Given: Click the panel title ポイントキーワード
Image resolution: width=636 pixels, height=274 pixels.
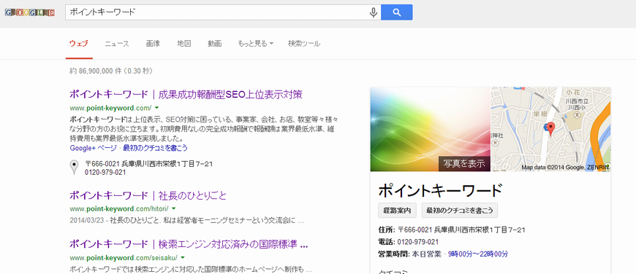Looking at the screenshot, I should [440, 190].
